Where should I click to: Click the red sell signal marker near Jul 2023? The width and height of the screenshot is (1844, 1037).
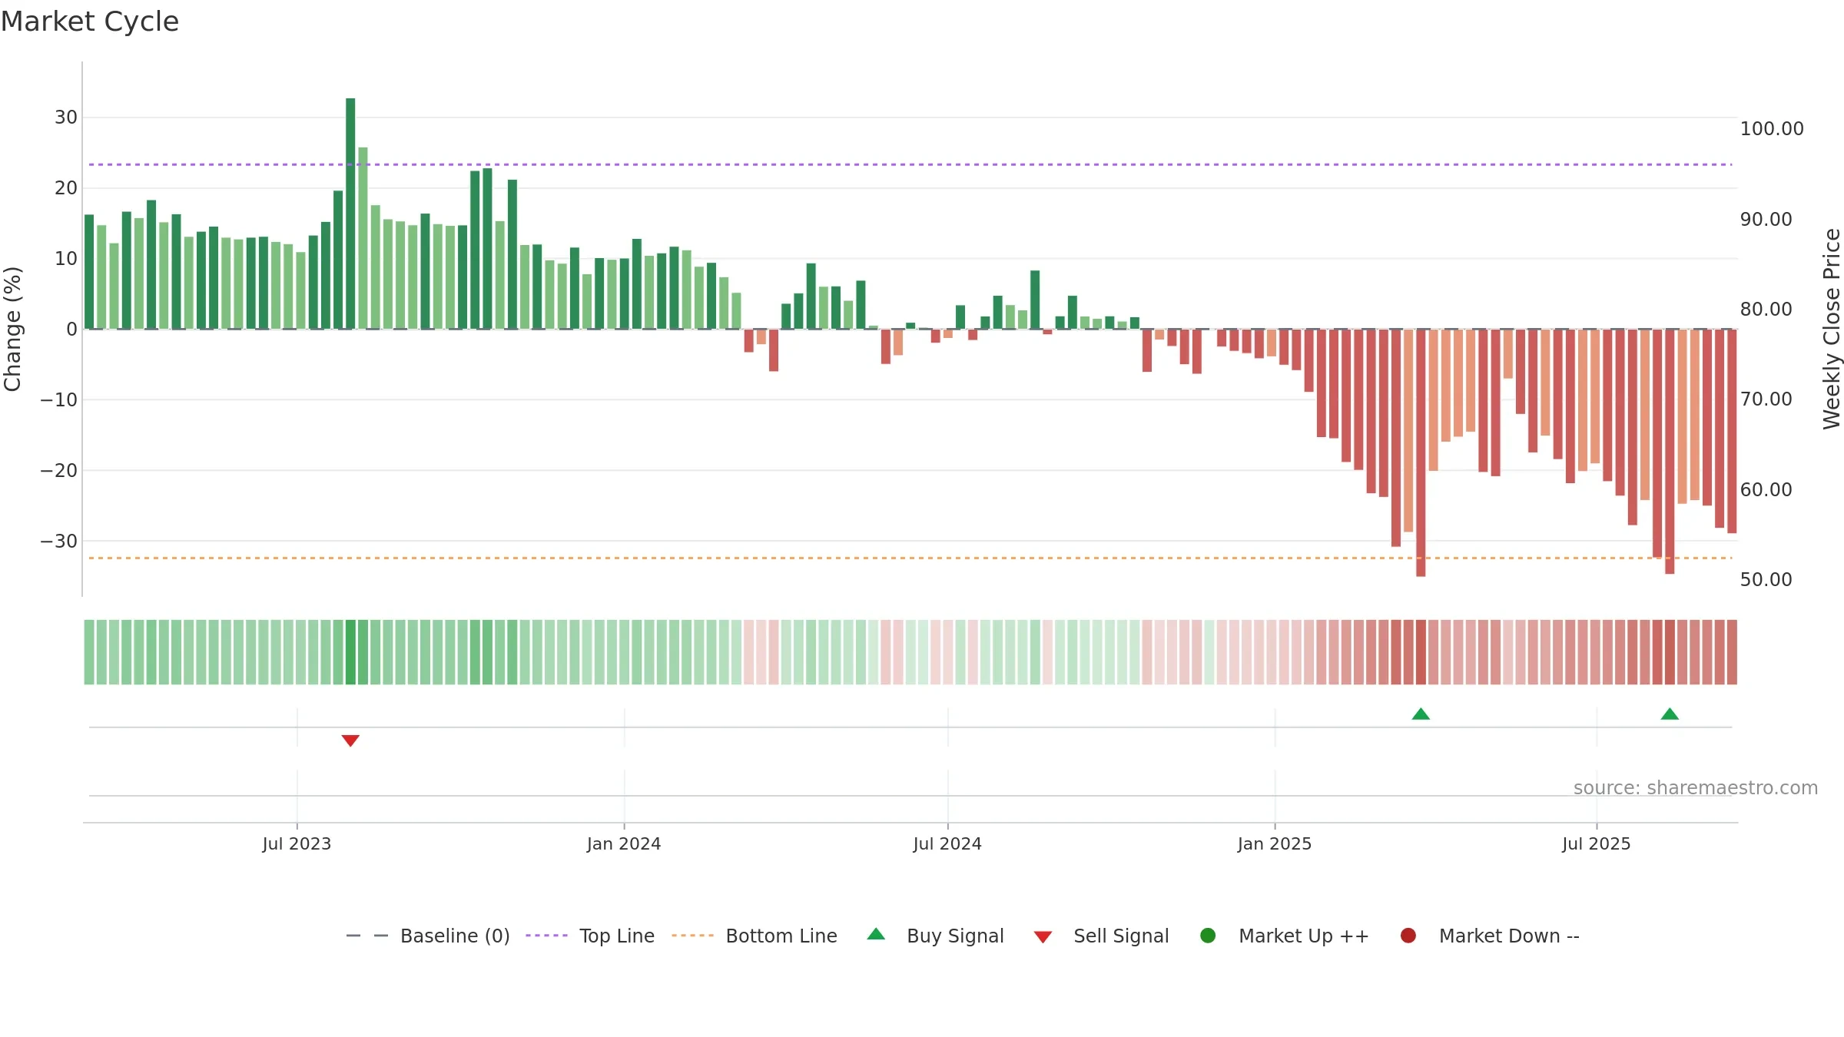(x=350, y=740)
